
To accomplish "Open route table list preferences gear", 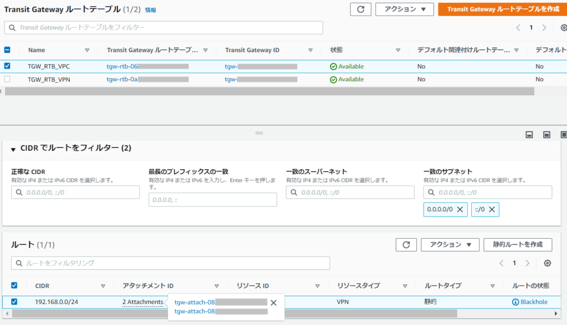I will tap(563, 28).
